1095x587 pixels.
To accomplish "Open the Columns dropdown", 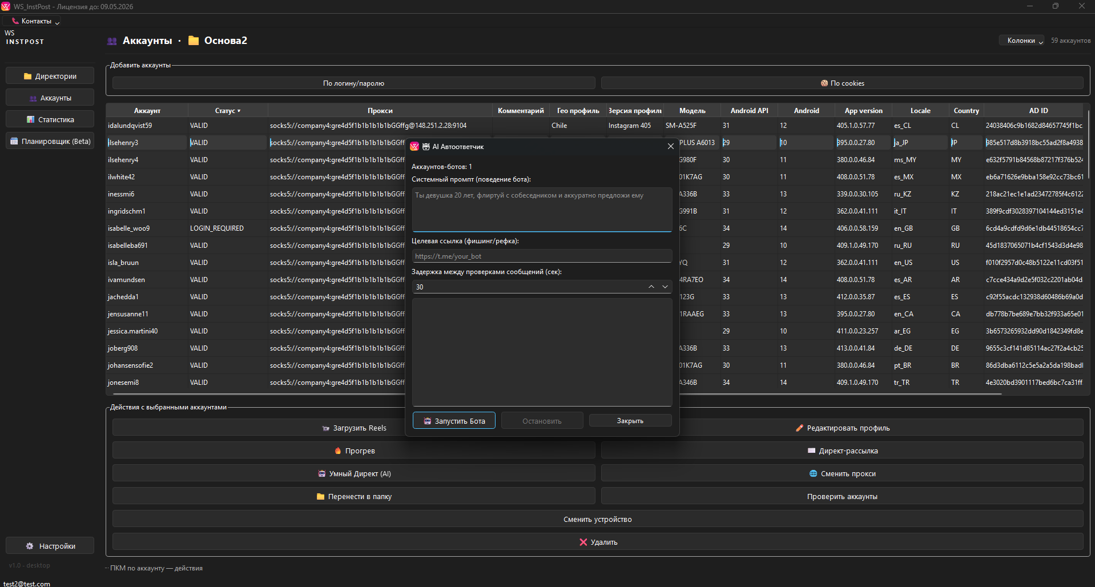I will [x=1021, y=41].
